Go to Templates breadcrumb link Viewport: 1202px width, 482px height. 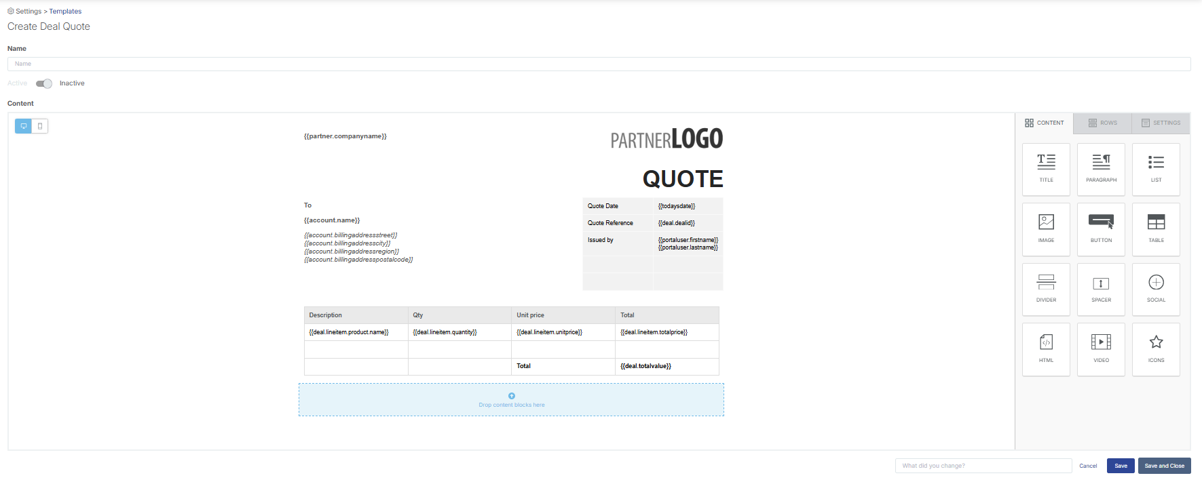point(65,12)
